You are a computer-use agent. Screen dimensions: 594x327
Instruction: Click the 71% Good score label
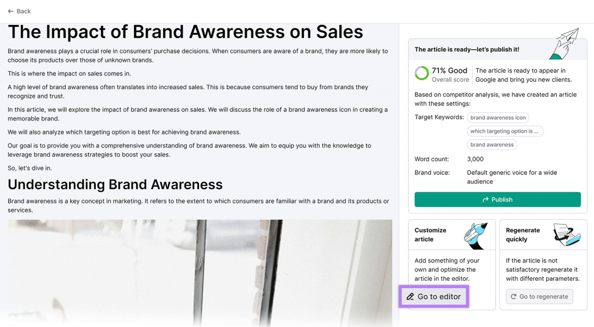tap(450, 71)
